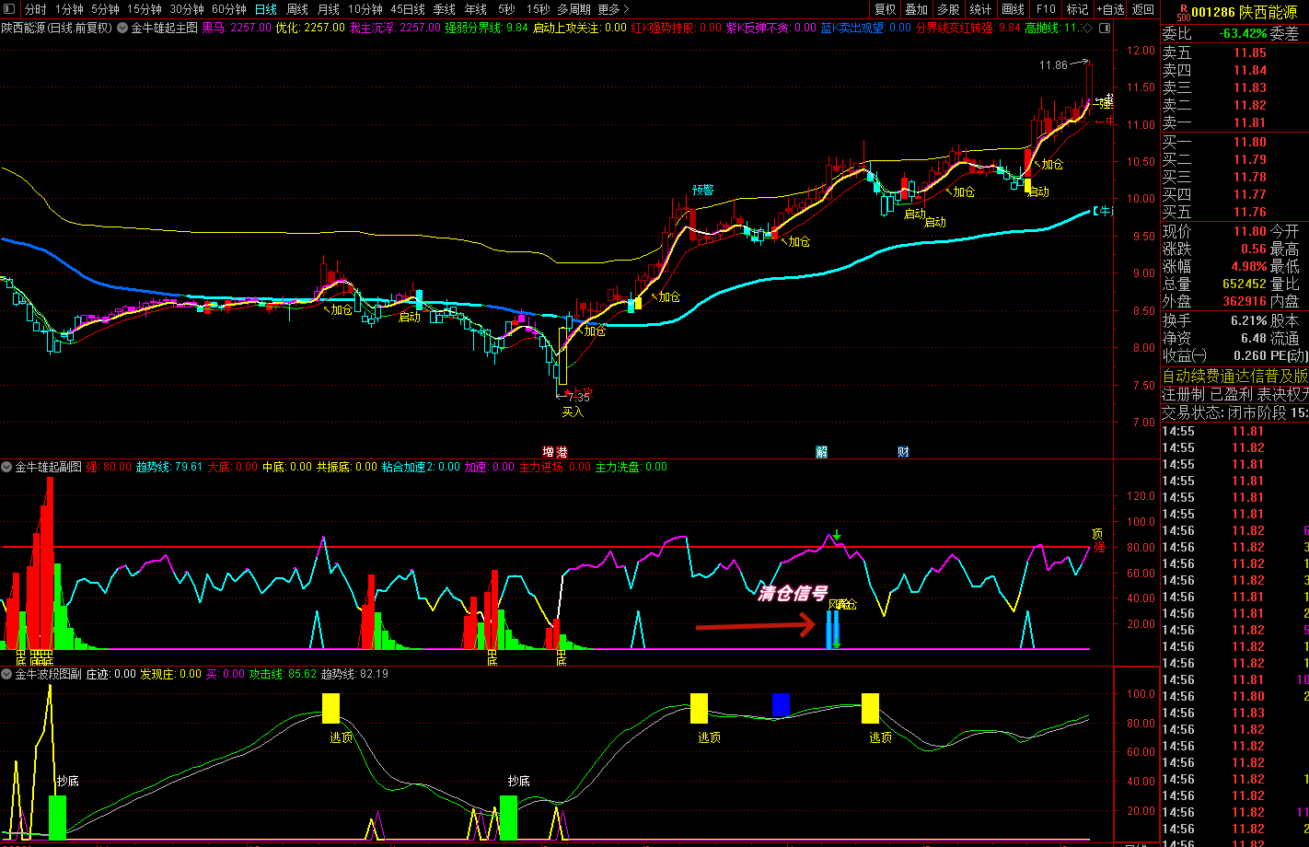Image resolution: width=1309 pixels, height=847 pixels.
Task: Open the 更多 periods menu
Action: click(613, 9)
